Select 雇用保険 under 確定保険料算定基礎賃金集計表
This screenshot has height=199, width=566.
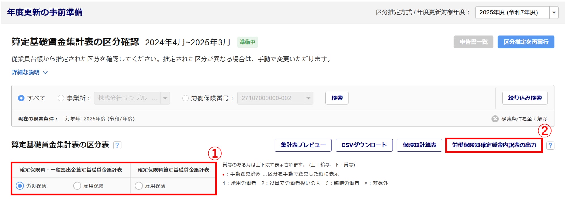click(139, 186)
